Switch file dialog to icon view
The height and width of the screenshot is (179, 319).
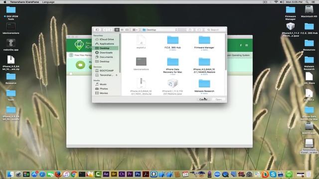pos(117,30)
